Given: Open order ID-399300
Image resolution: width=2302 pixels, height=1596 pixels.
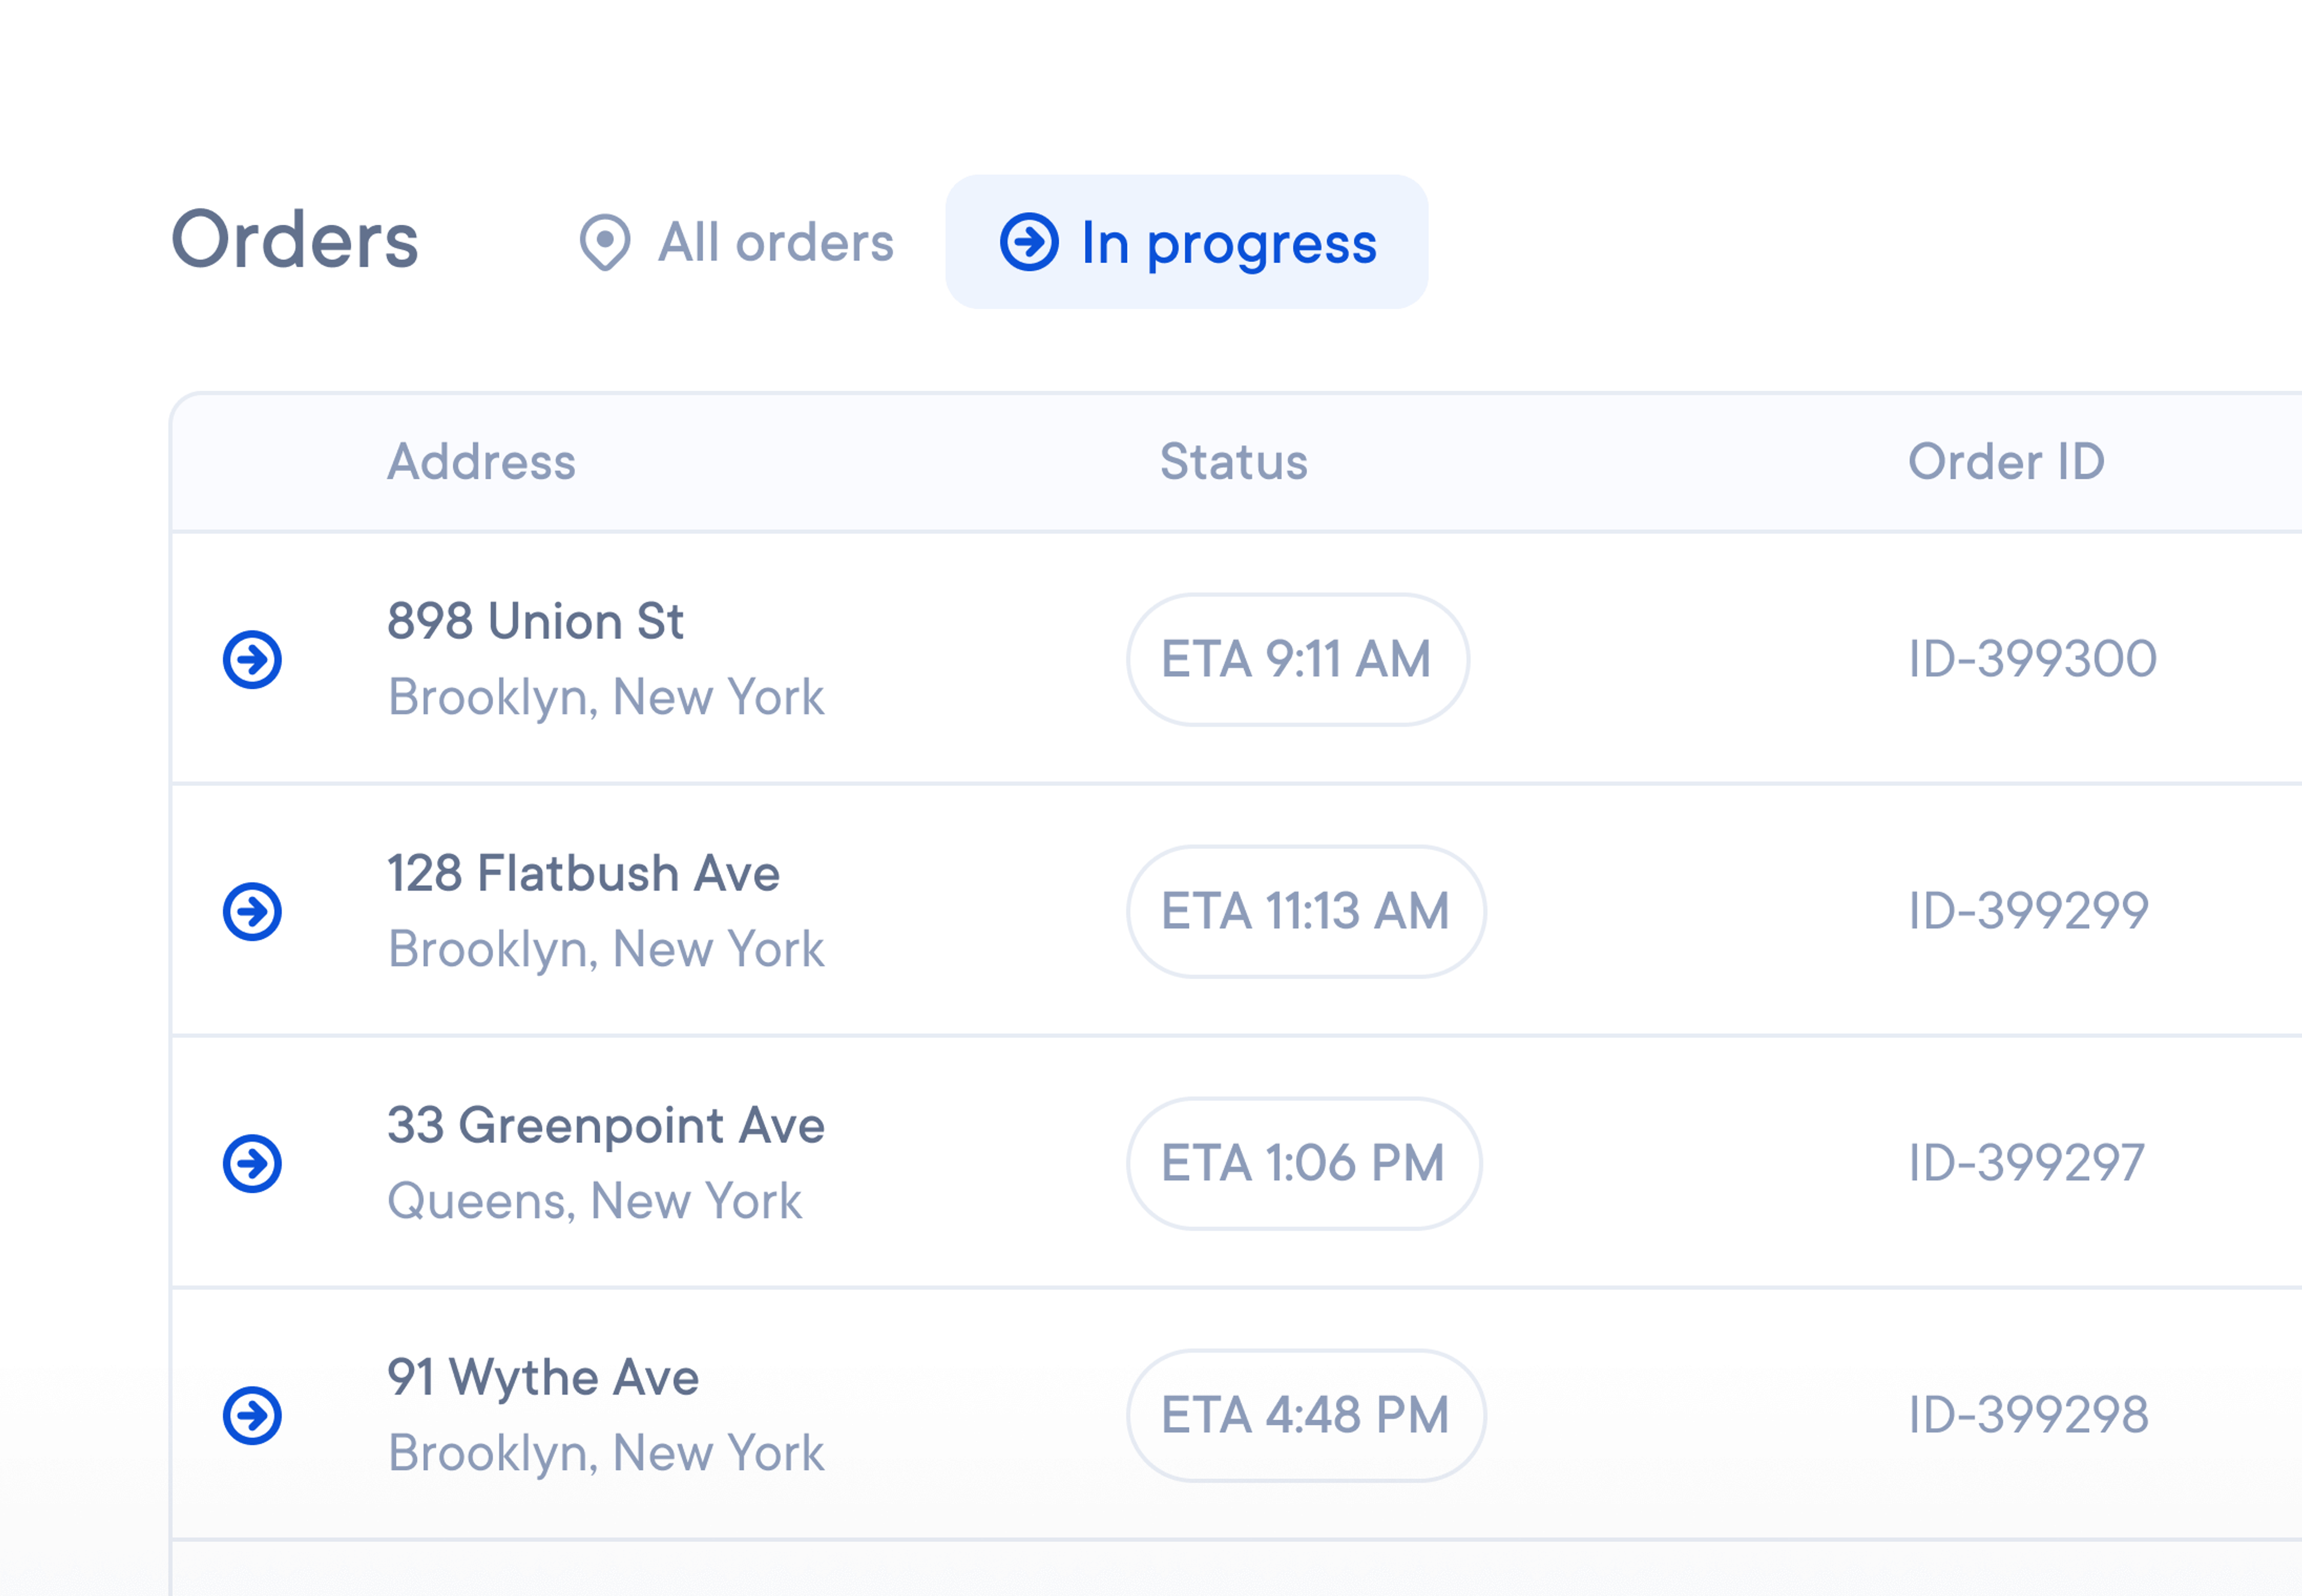Looking at the screenshot, I should [2031, 658].
